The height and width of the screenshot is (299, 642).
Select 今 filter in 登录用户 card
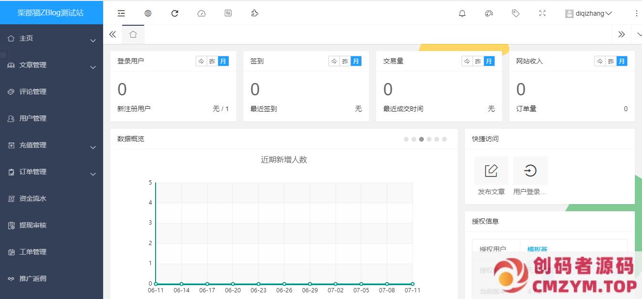pyautogui.click(x=201, y=61)
